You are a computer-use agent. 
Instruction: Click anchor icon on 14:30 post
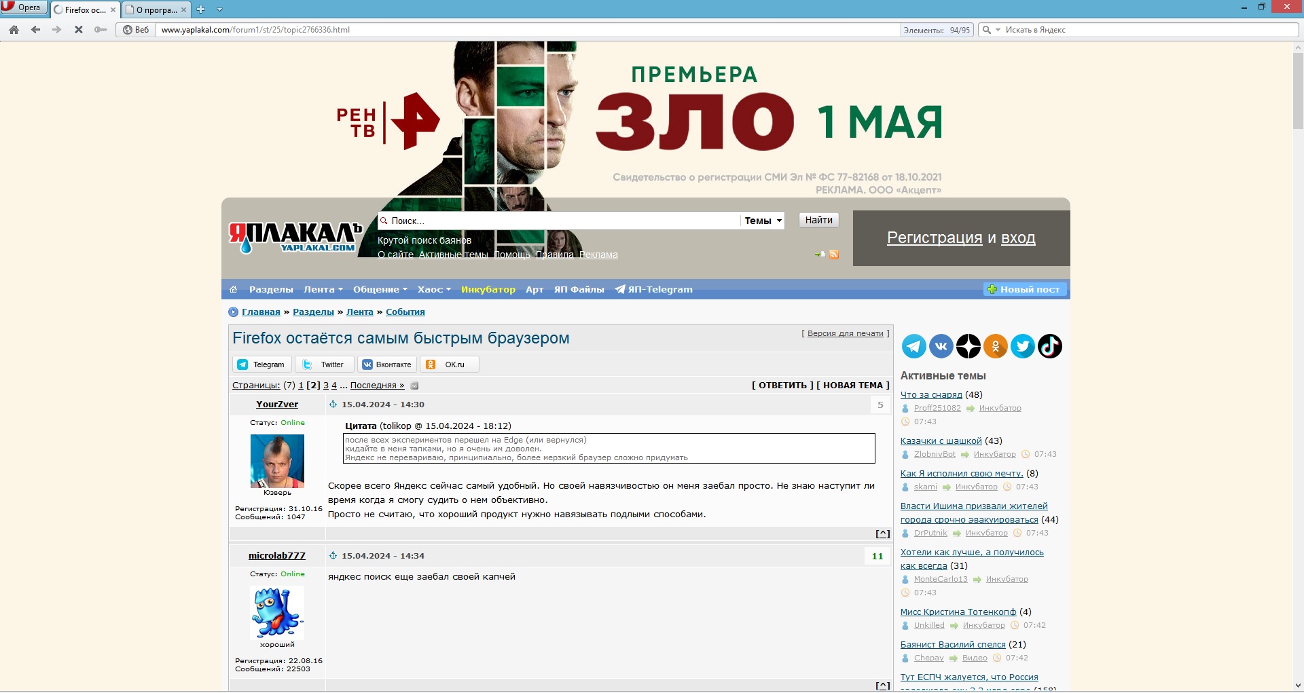pos(333,404)
